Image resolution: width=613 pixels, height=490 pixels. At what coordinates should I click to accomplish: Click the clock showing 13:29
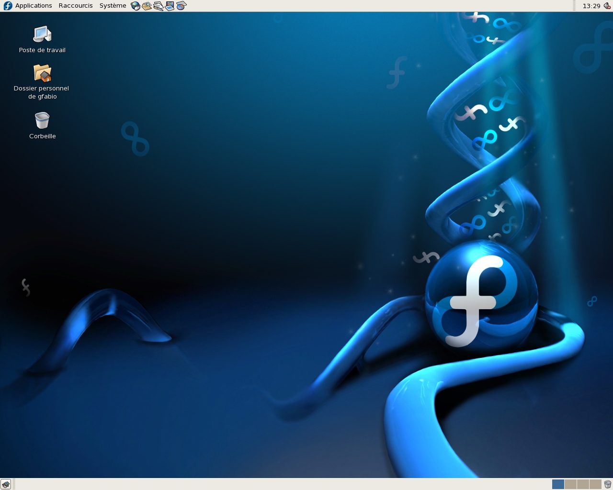[x=592, y=6]
